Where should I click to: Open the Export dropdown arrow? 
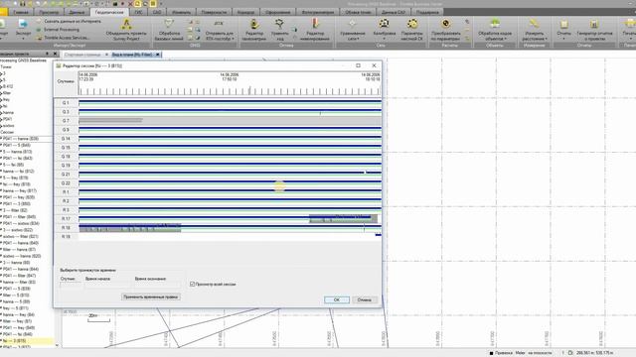[x=23, y=39]
